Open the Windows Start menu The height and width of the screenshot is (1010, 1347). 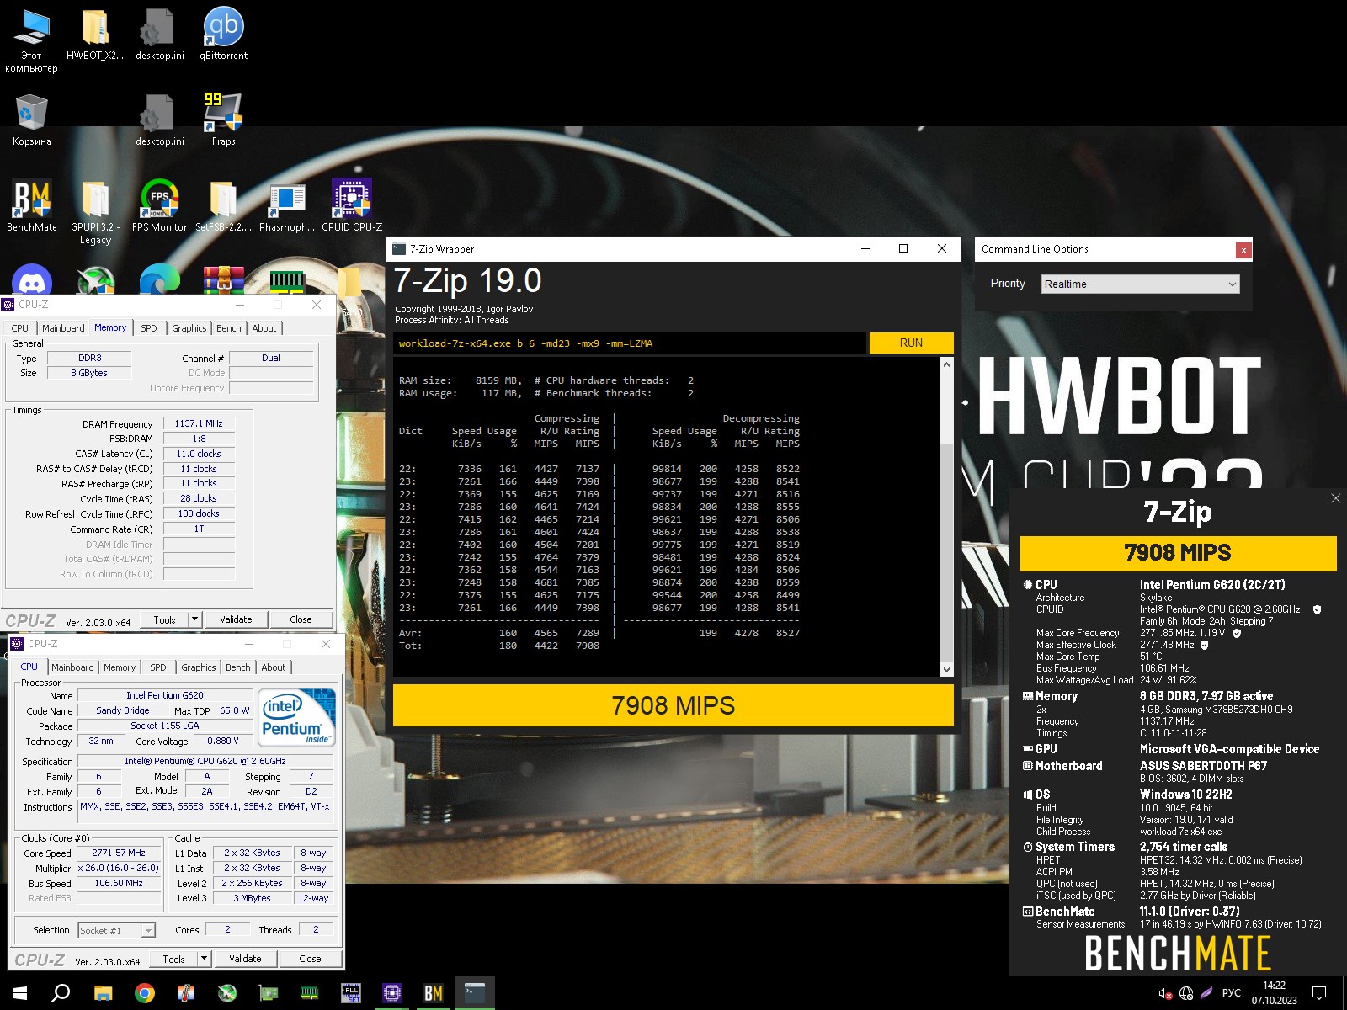(20, 993)
